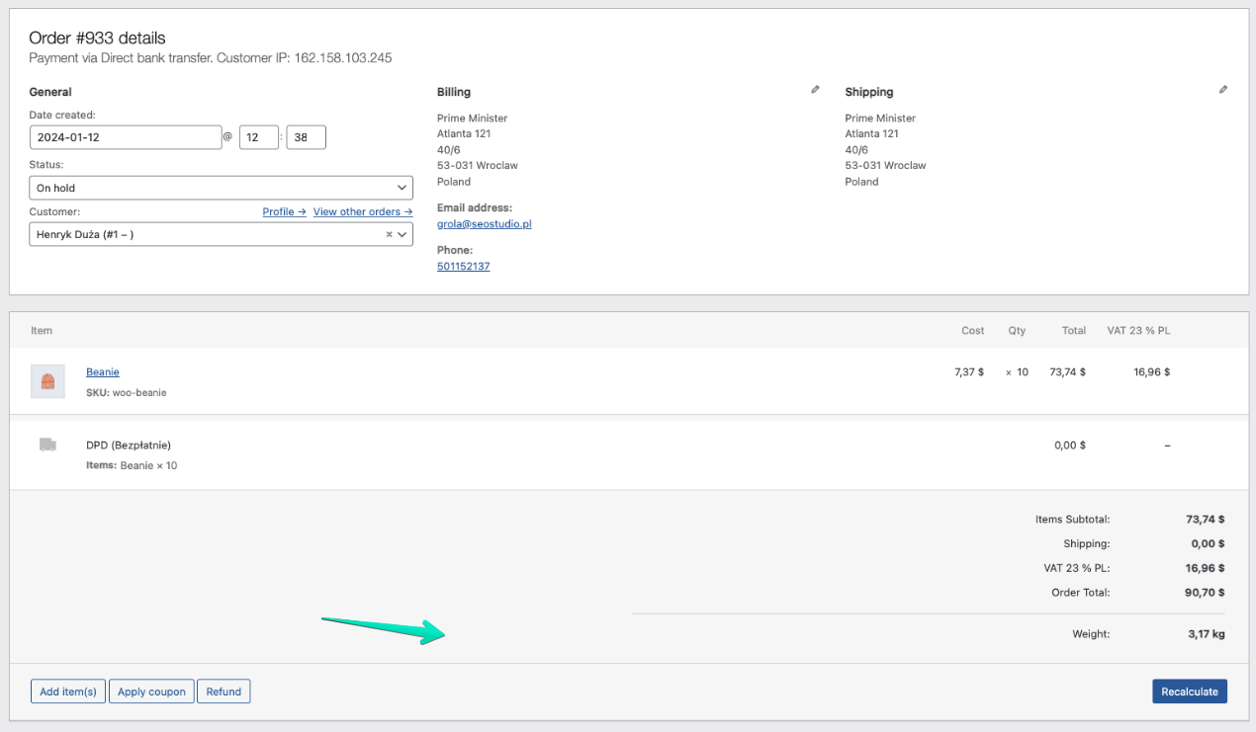Click the phone number 501152137
1256x732 pixels.
[463, 267]
